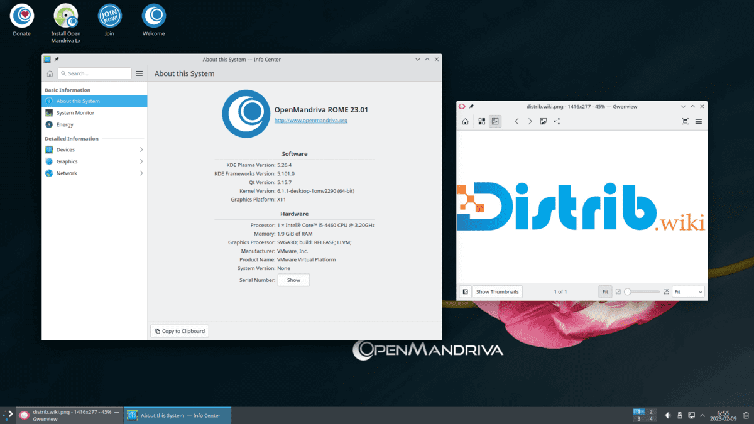Switch to virtual desktop 1
This screenshot has height=424, width=754.
click(638, 411)
